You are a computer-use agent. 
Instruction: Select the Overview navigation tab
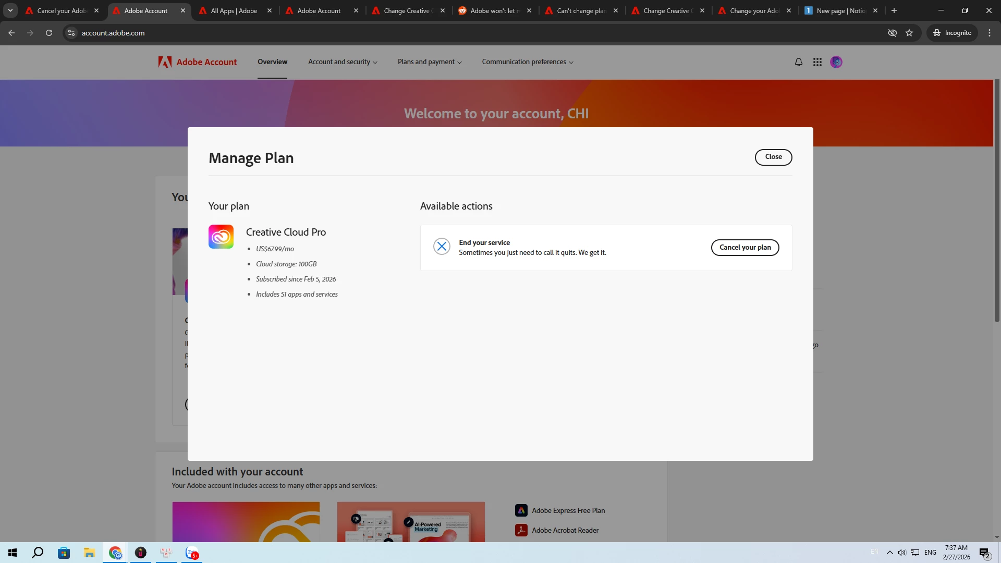[x=272, y=62]
